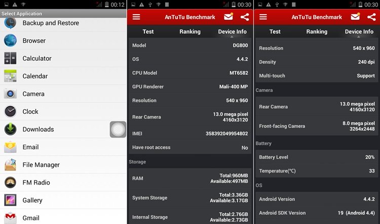Screen dimensions: 380x224
Task: Tap the Calendar app icon
Action: pyautogui.click(x=10, y=76)
